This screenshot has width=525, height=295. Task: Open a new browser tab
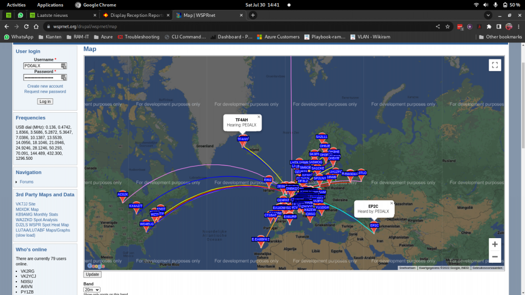click(x=253, y=15)
